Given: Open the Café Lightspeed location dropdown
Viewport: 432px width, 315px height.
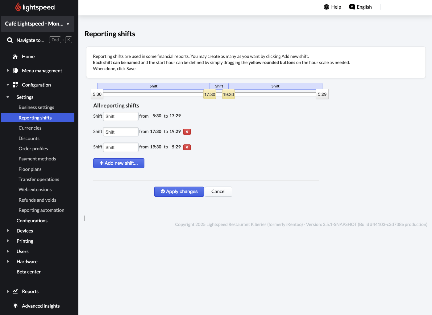Looking at the screenshot, I should tap(37, 24).
